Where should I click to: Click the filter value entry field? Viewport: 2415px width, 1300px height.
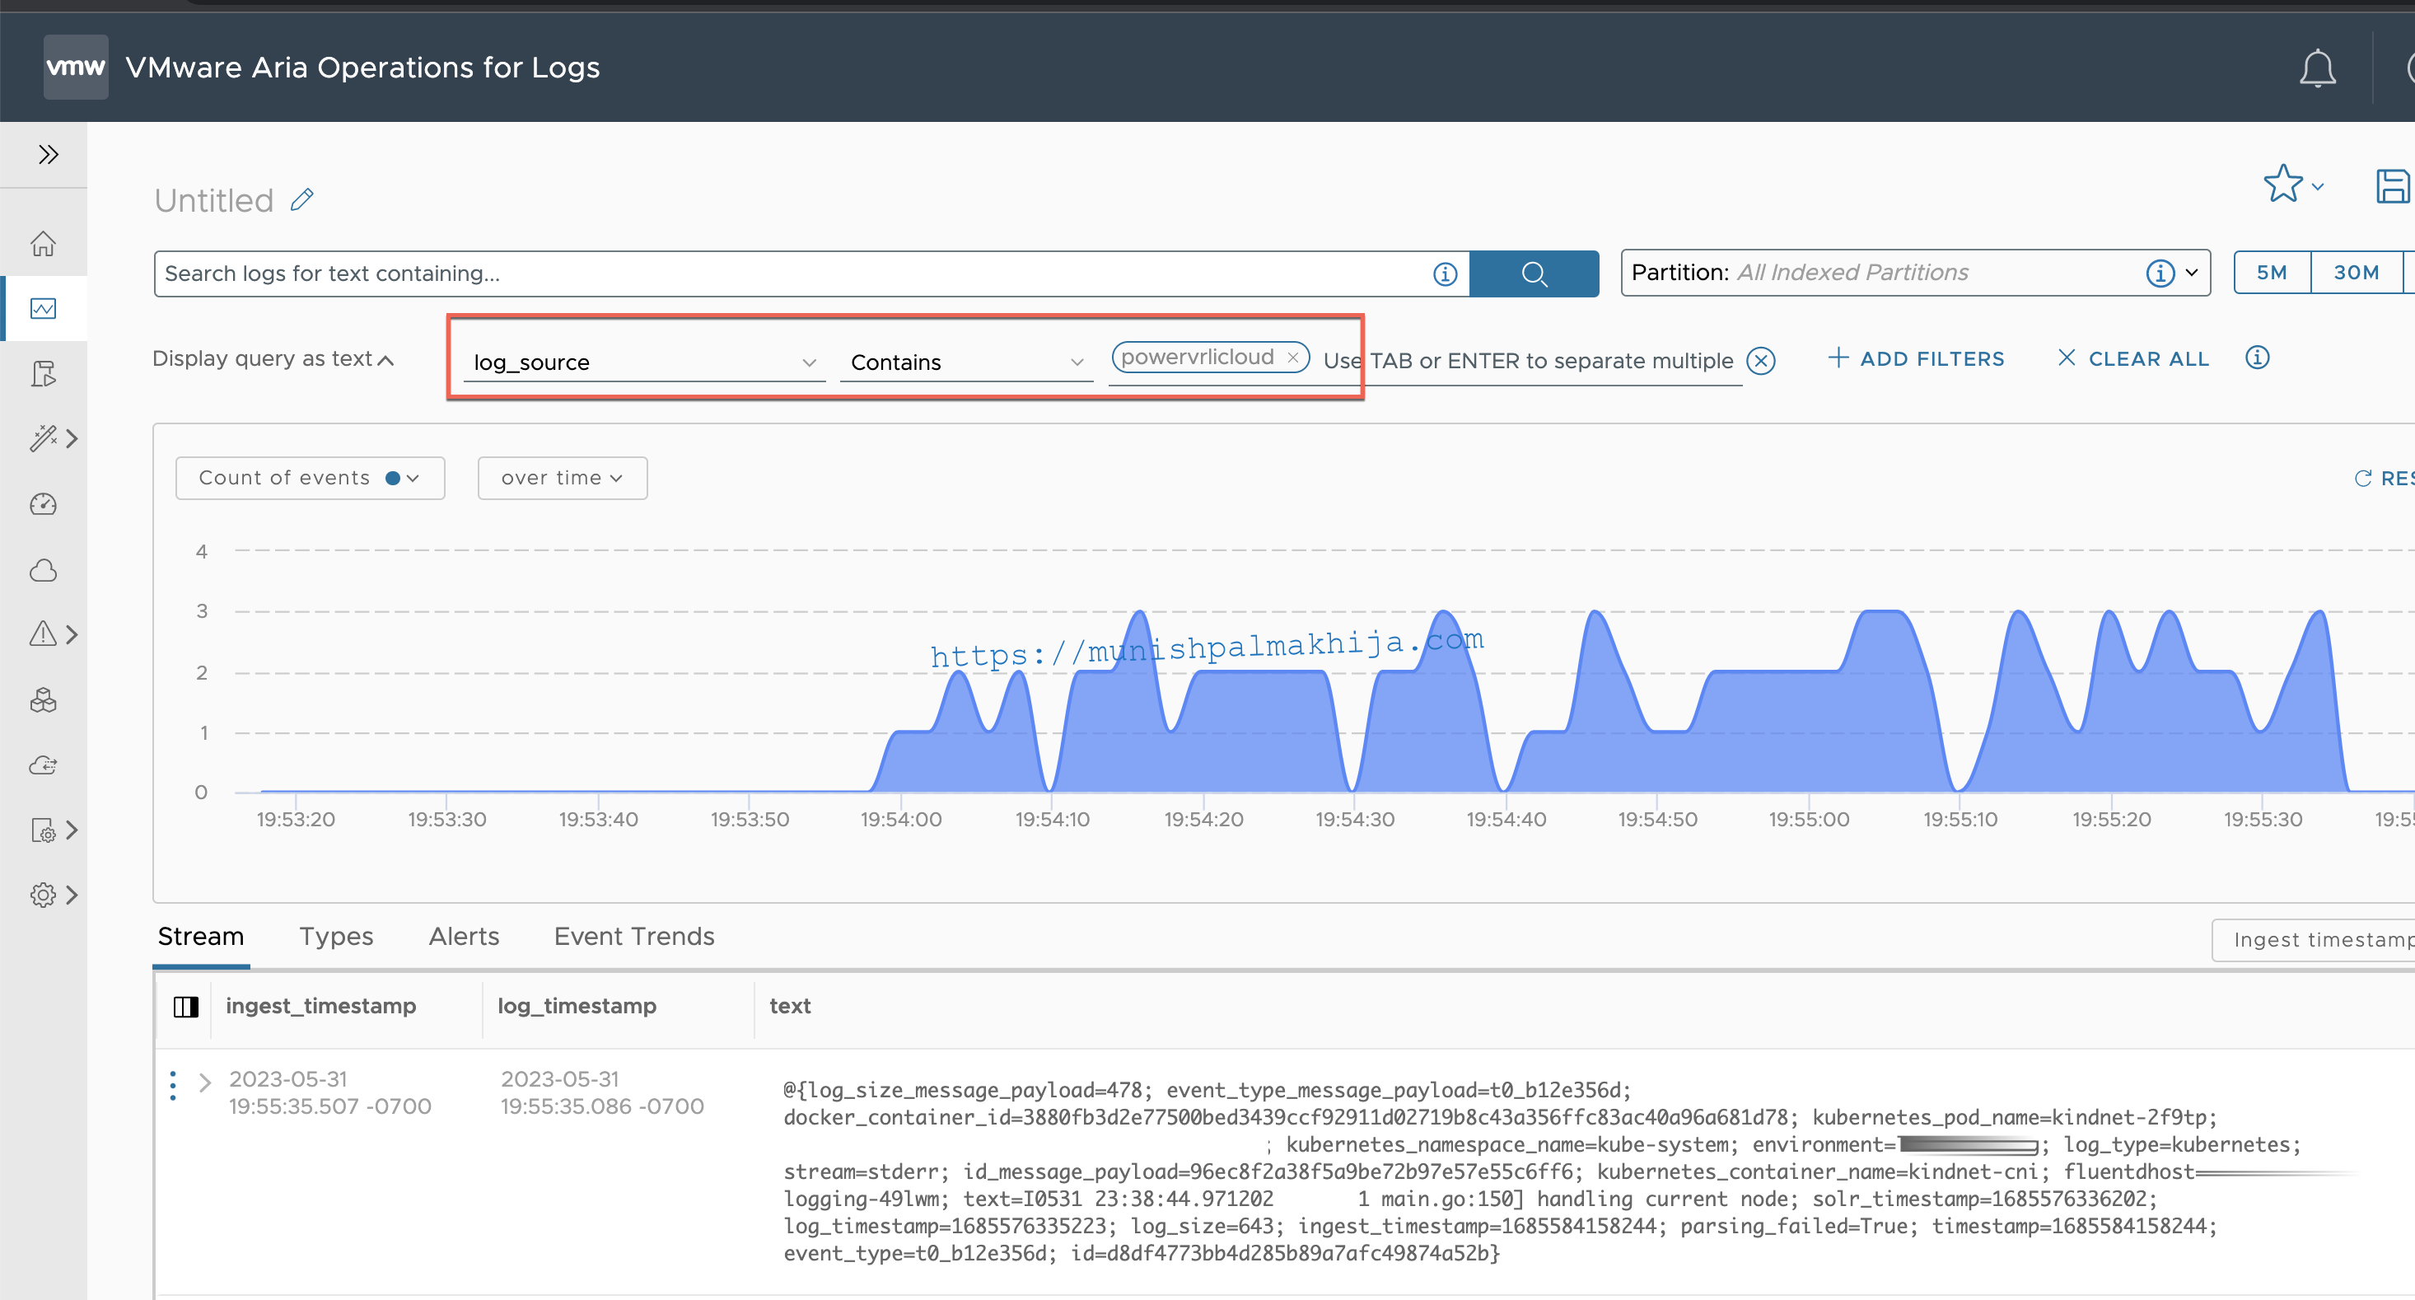click(1528, 361)
